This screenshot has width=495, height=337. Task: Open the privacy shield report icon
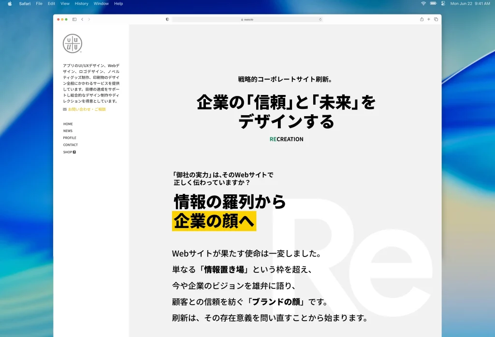(167, 19)
